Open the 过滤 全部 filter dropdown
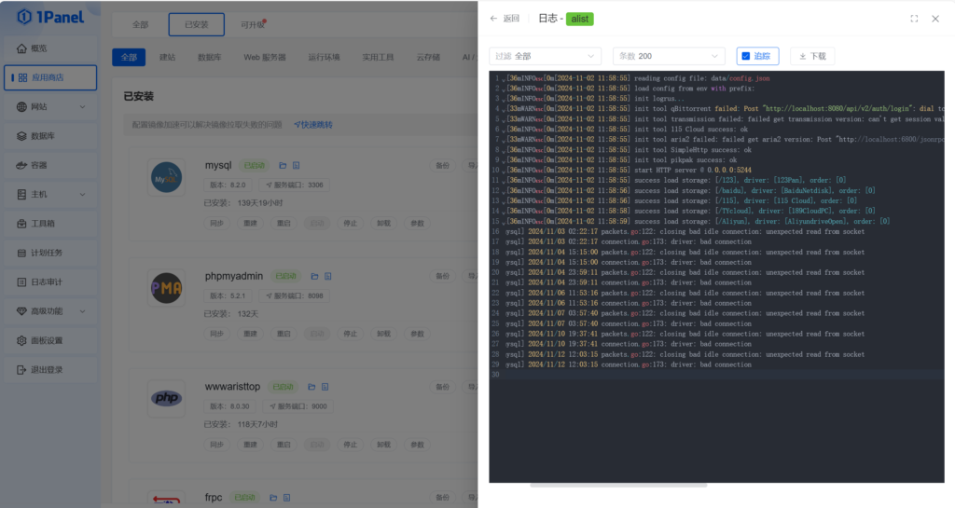The width and height of the screenshot is (955, 508). click(x=545, y=56)
